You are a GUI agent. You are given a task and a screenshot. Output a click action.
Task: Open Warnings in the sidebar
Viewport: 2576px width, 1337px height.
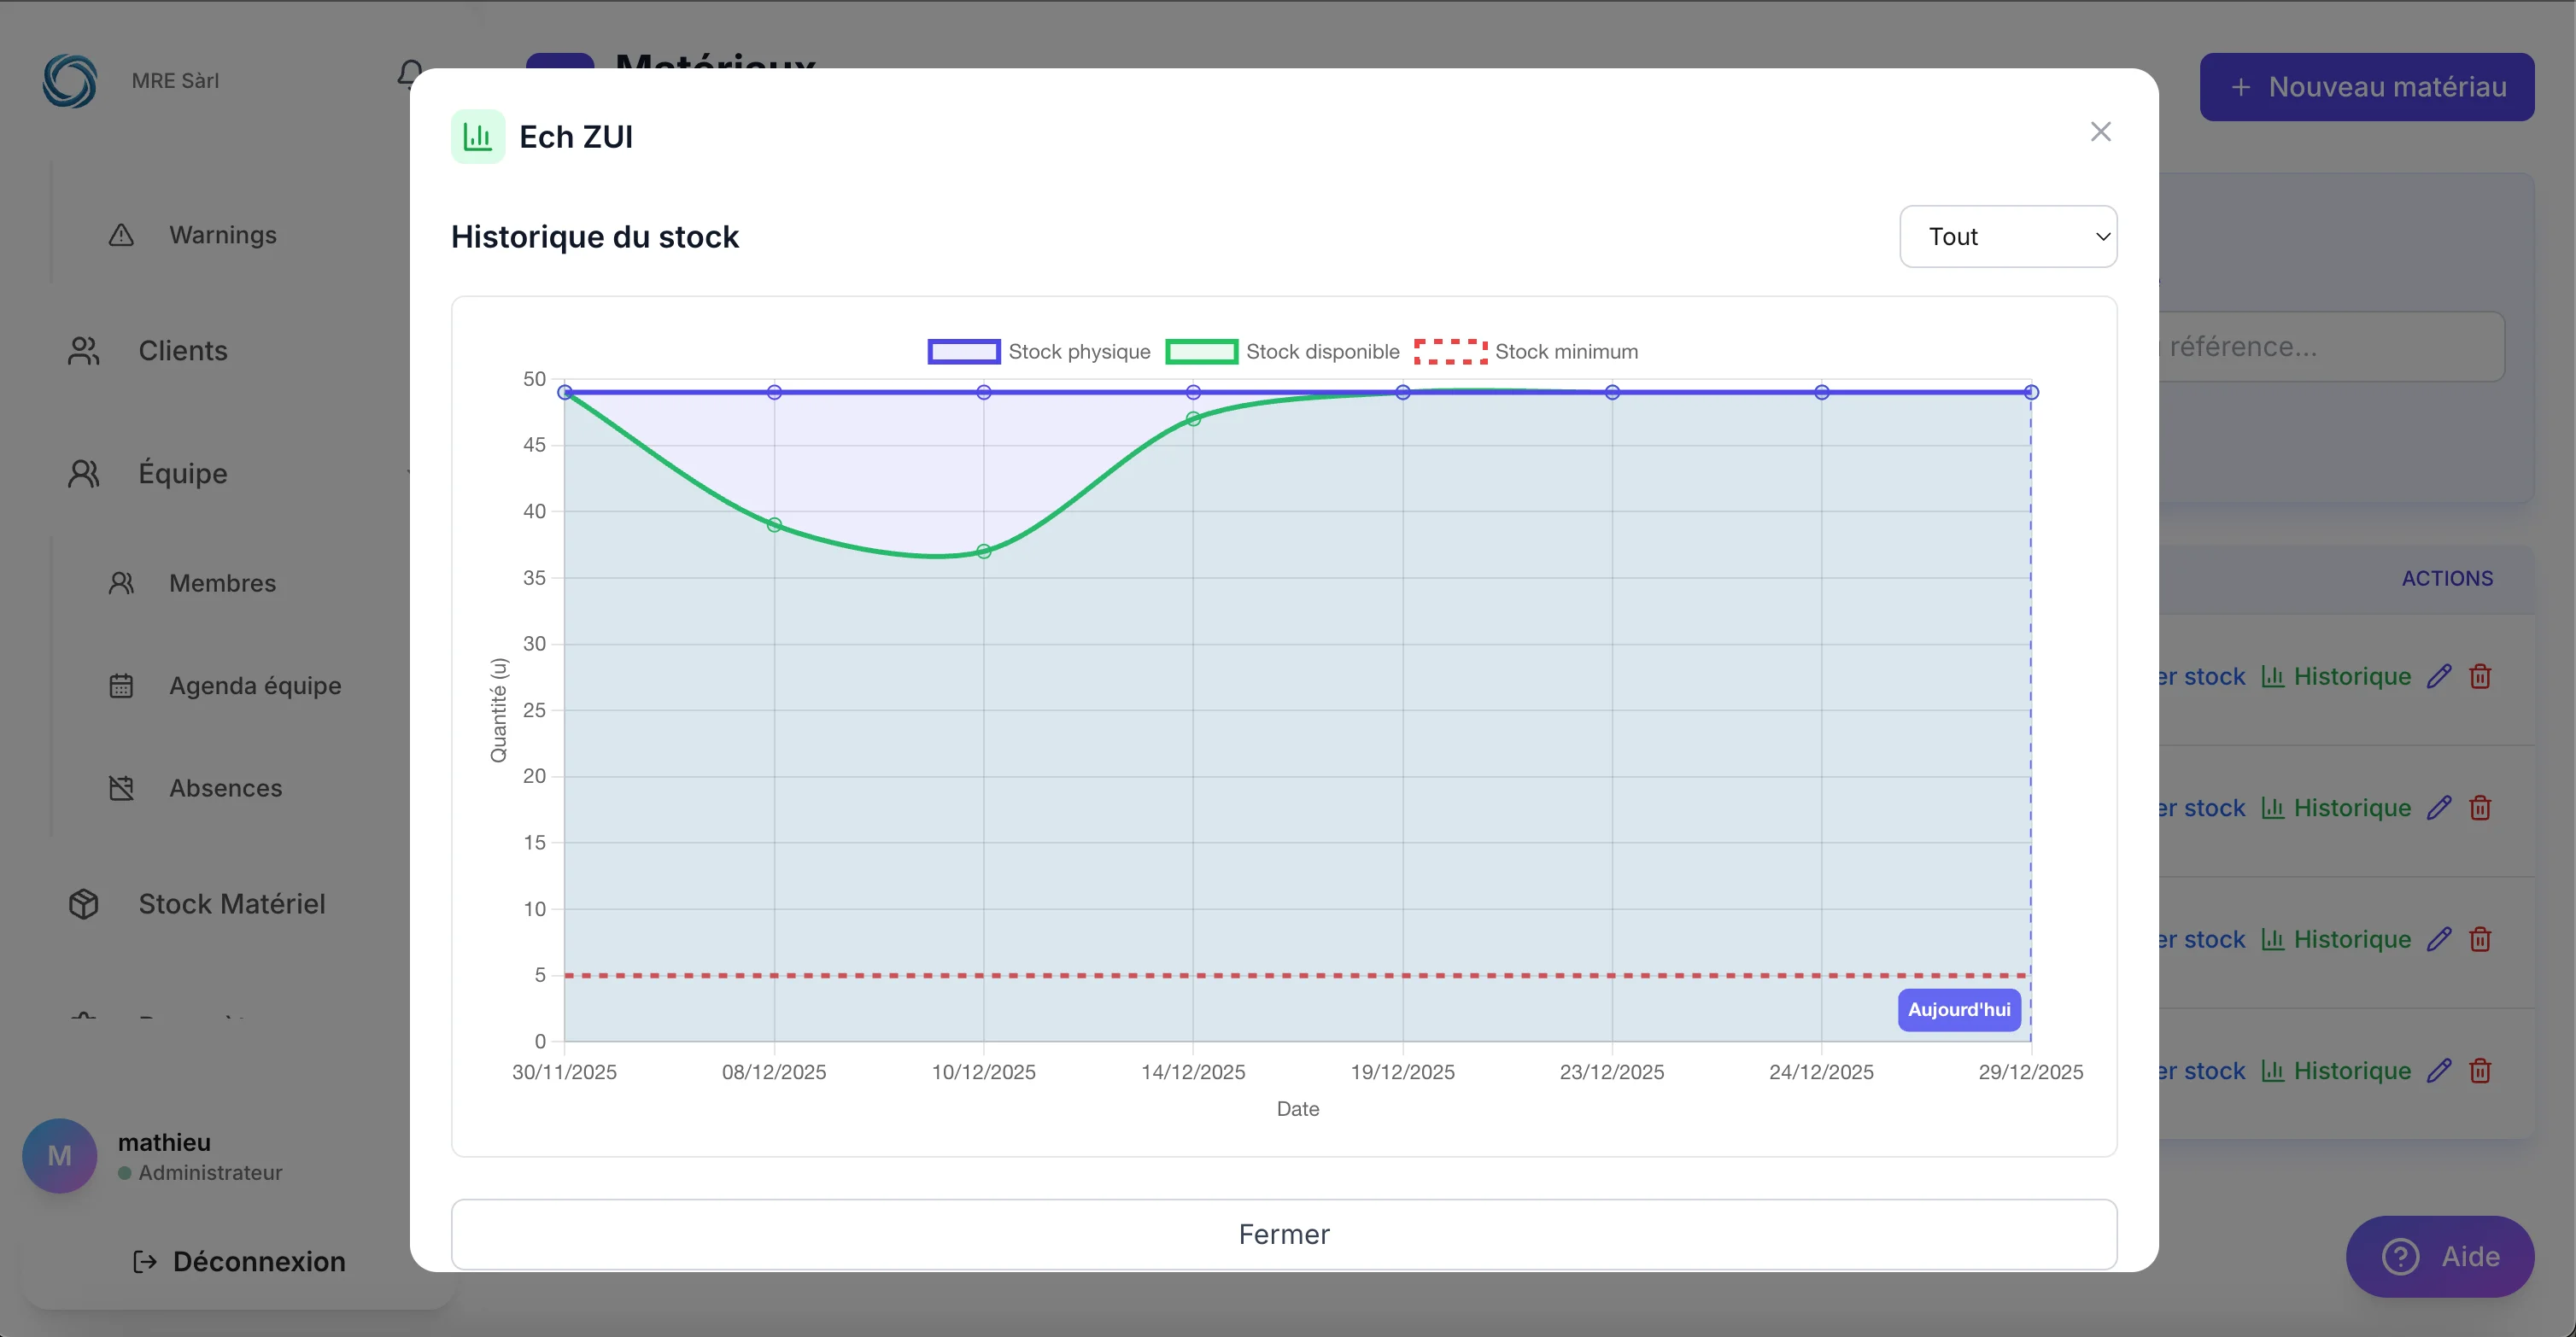point(222,235)
